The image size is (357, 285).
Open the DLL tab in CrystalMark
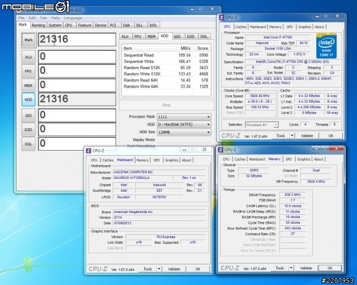139,25
